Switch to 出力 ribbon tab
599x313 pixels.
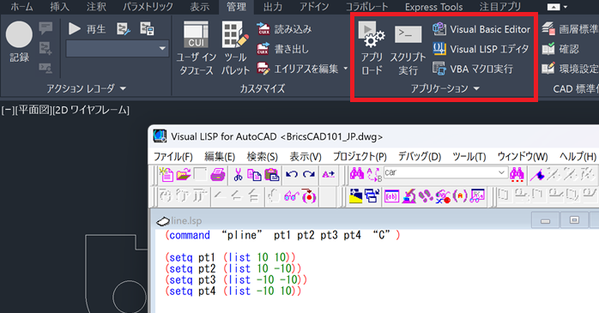click(x=273, y=7)
